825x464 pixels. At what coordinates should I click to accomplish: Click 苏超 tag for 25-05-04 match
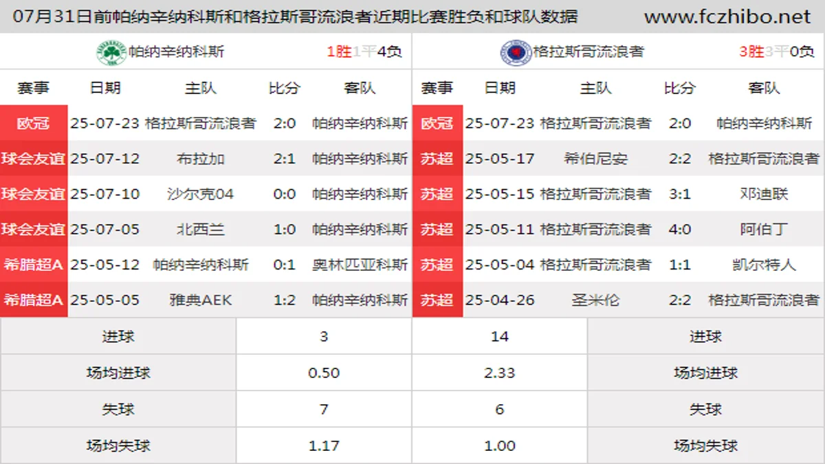tap(437, 265)
